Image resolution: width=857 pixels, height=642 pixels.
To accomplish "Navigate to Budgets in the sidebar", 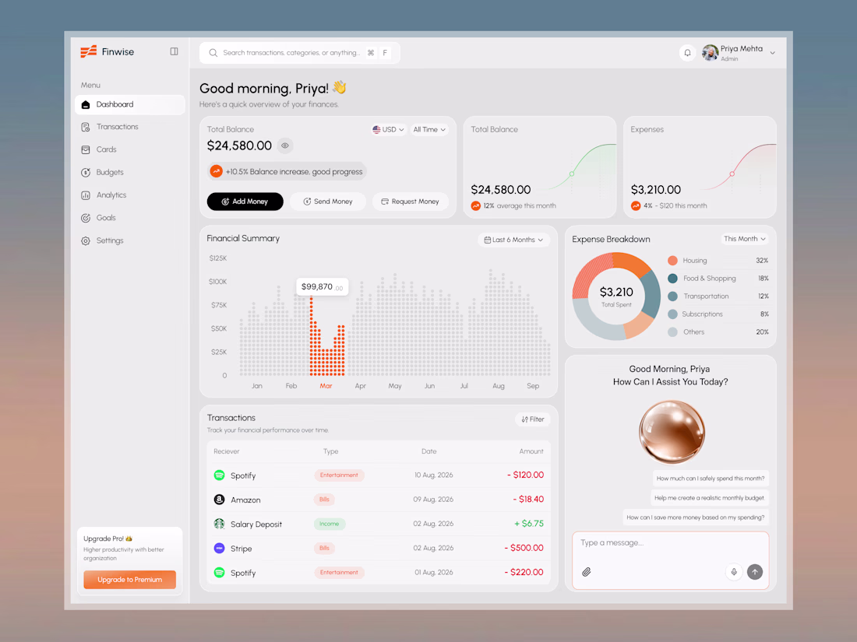I will (130, 173).
